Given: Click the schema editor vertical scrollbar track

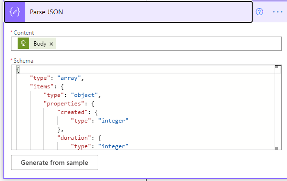Looking at the screenshot, I should [277, 107].
